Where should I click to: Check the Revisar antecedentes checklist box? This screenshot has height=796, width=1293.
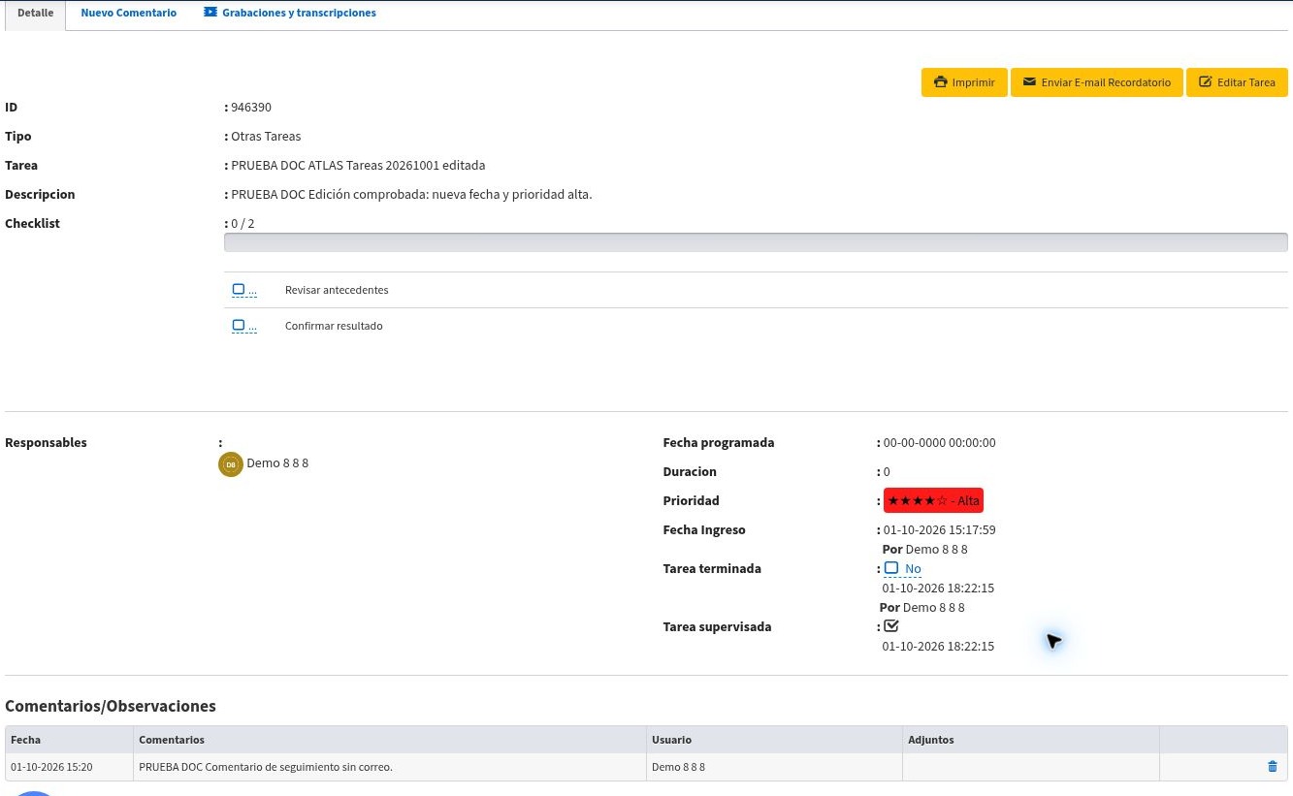tap(239, 290)
